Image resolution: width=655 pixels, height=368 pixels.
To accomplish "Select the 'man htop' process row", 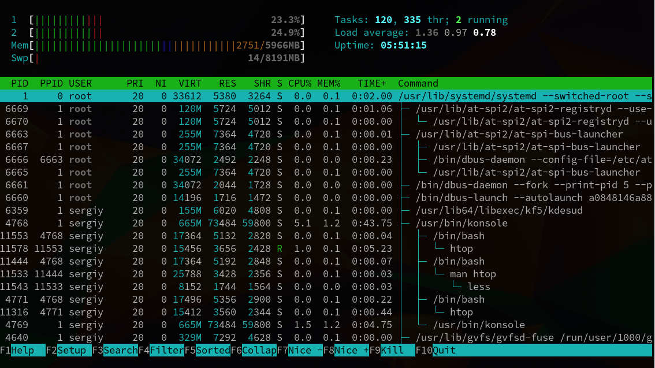I will click(326, 274).
